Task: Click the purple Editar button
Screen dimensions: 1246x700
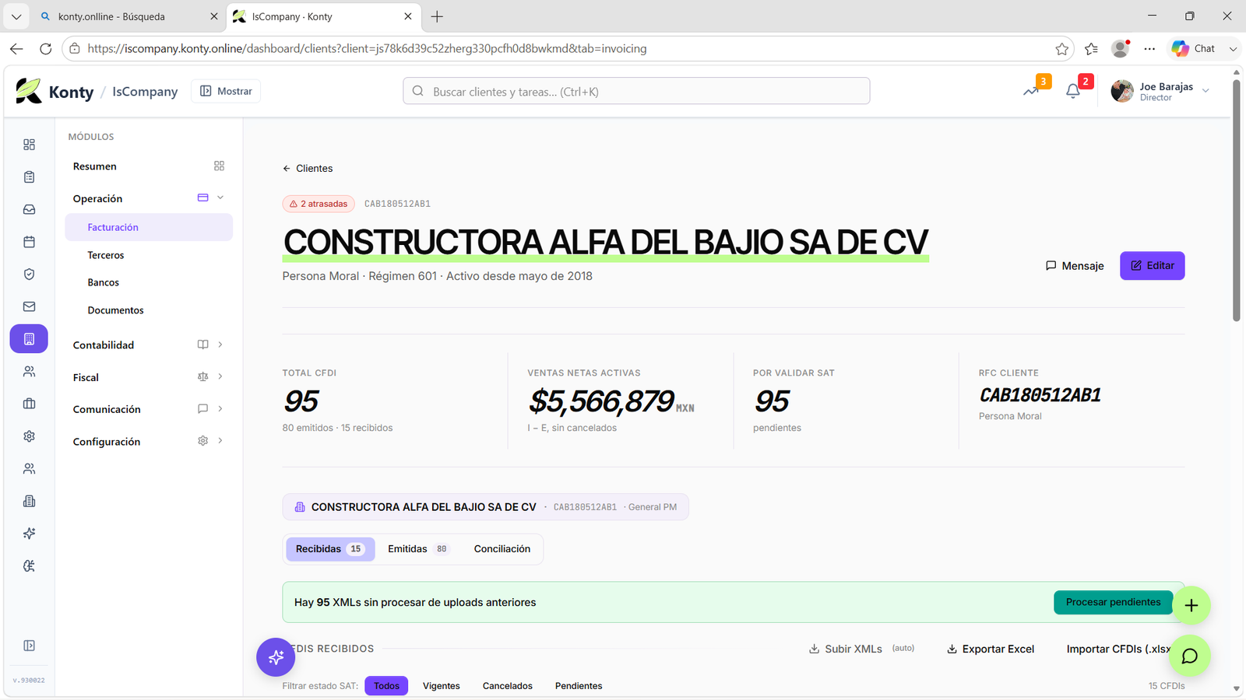Action: (1153, 266)
